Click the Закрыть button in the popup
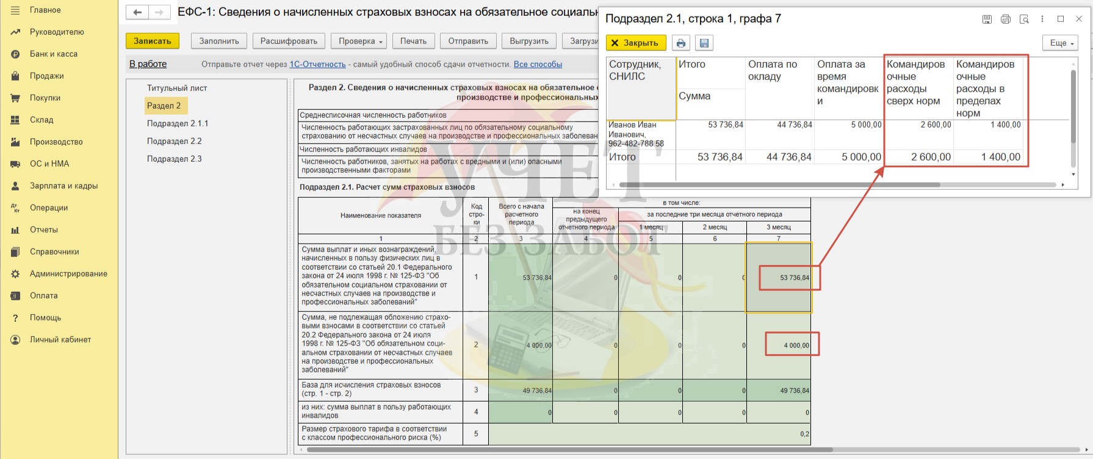This screenshot has width=1093, height=459. tap(636, 43)
